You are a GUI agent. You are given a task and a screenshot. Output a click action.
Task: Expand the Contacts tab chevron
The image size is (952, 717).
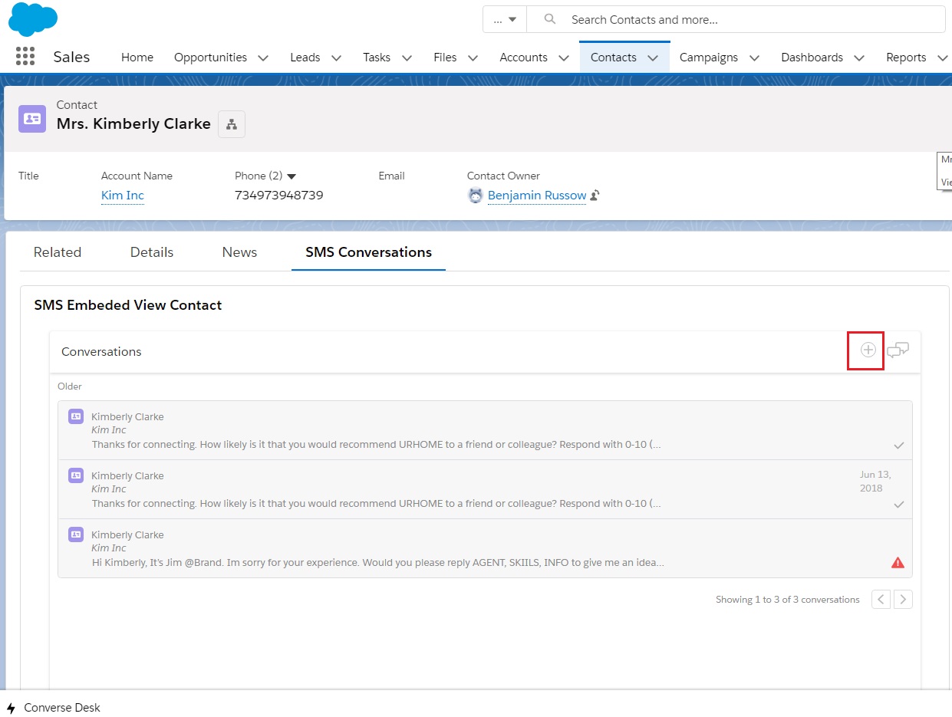(653, 58)
